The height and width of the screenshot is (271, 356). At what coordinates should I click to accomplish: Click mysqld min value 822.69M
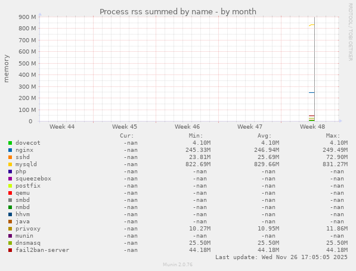coord(198,164)
